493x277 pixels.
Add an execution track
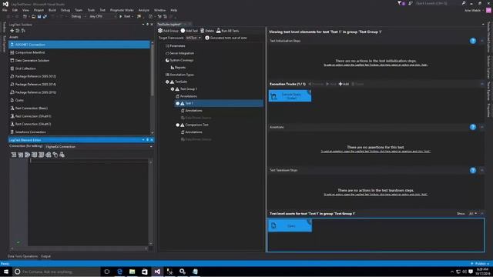(x=344, y=84)
